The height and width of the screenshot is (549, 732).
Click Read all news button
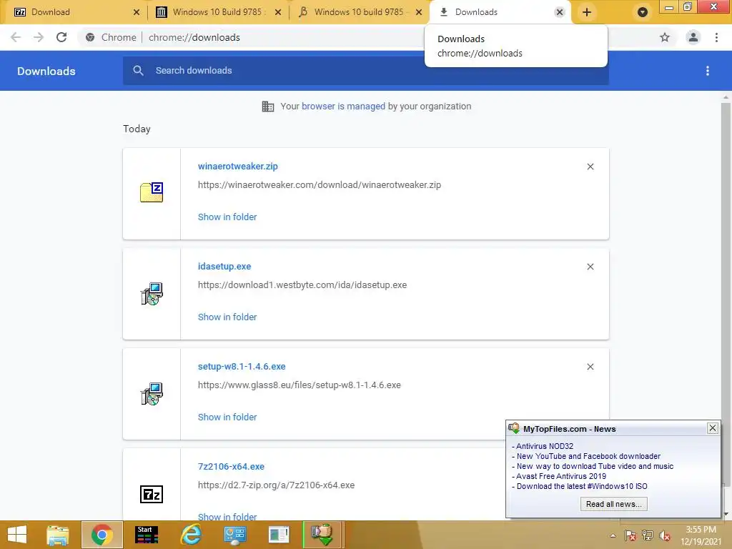point(613,504)
